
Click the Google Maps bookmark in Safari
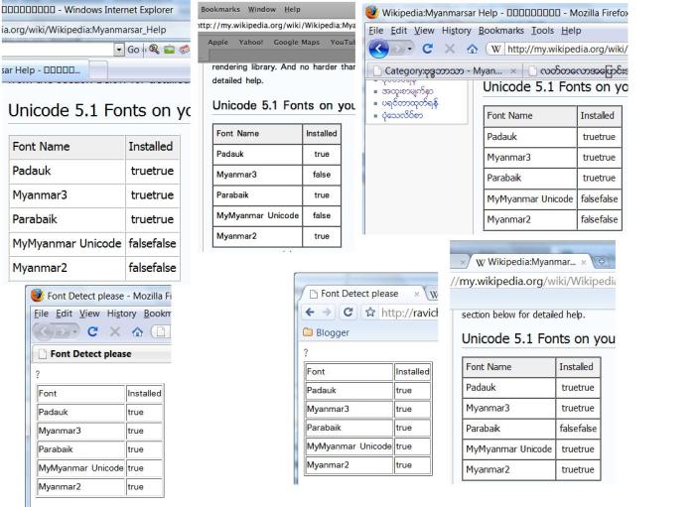coord(297,43)
